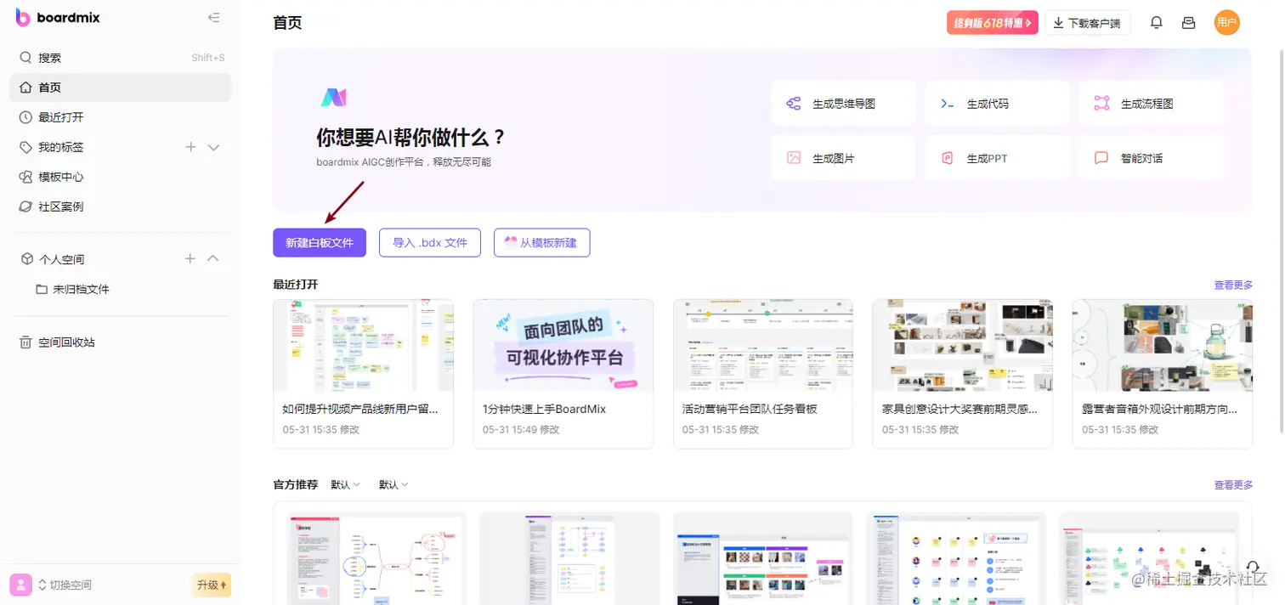Open the 生成PPT generator

pyautogui.click(x=997, y=157)
